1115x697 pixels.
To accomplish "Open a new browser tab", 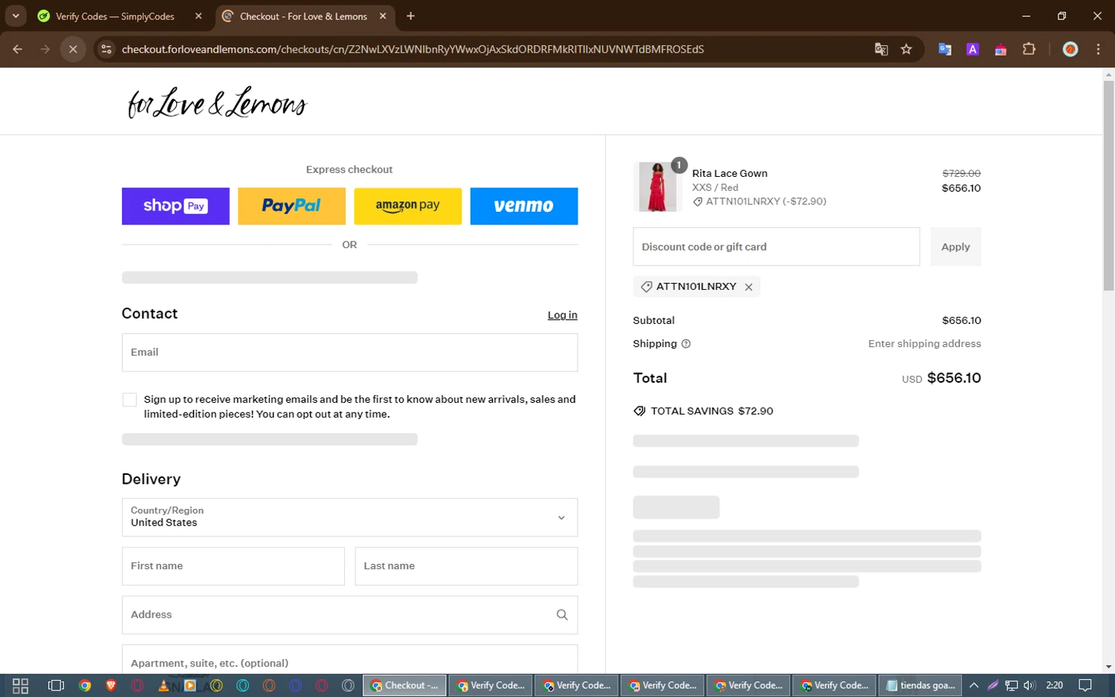I will 410,16.
